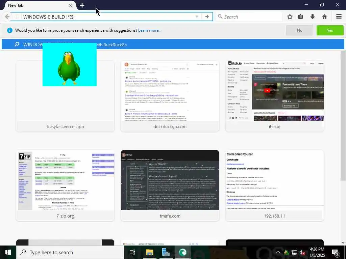Viewport: 346px width, 259px height.
Task: Open the duckduckgo.com tile
Action: (x=170, y=96)
